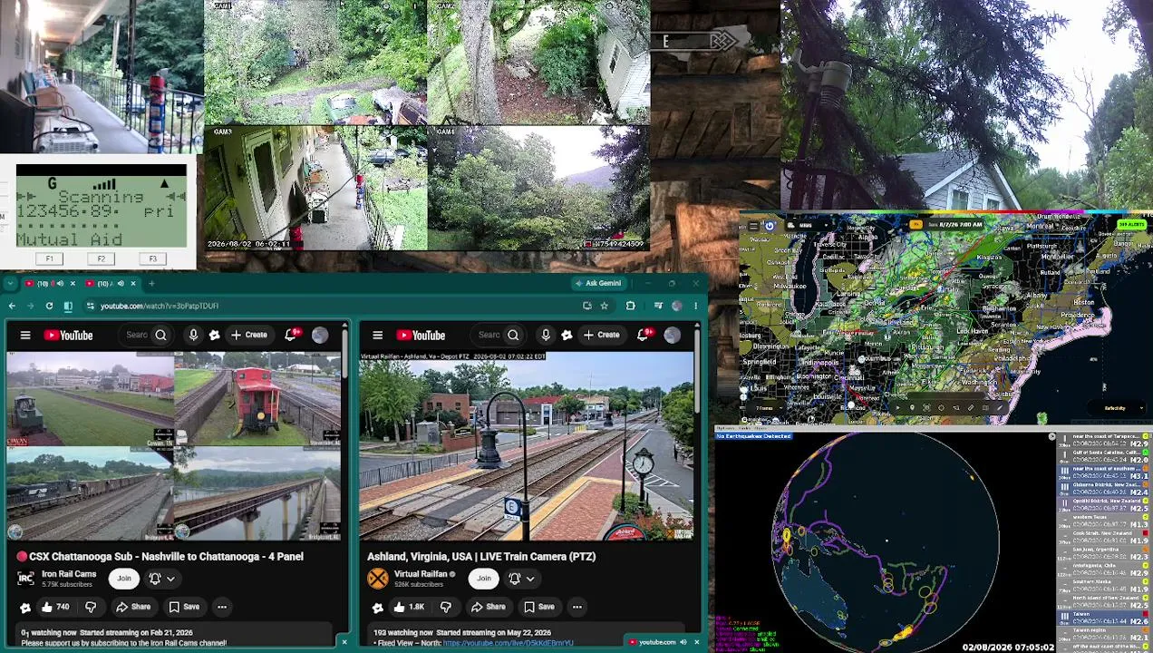
Task: Open a new Chrome tab
Action: pyautogui.click(x=151, y=284)
